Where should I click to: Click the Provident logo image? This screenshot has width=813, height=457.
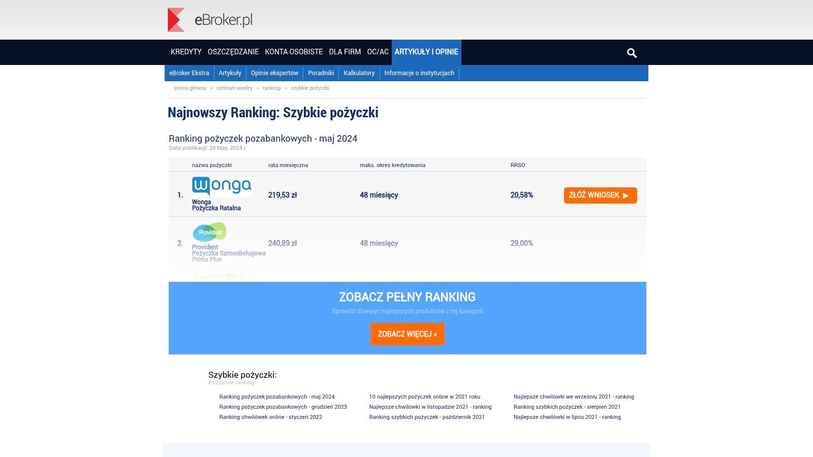coord(209,232)
